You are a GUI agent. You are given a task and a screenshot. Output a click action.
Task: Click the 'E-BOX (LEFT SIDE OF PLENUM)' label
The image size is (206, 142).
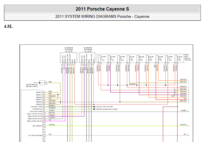pos(187,57)
